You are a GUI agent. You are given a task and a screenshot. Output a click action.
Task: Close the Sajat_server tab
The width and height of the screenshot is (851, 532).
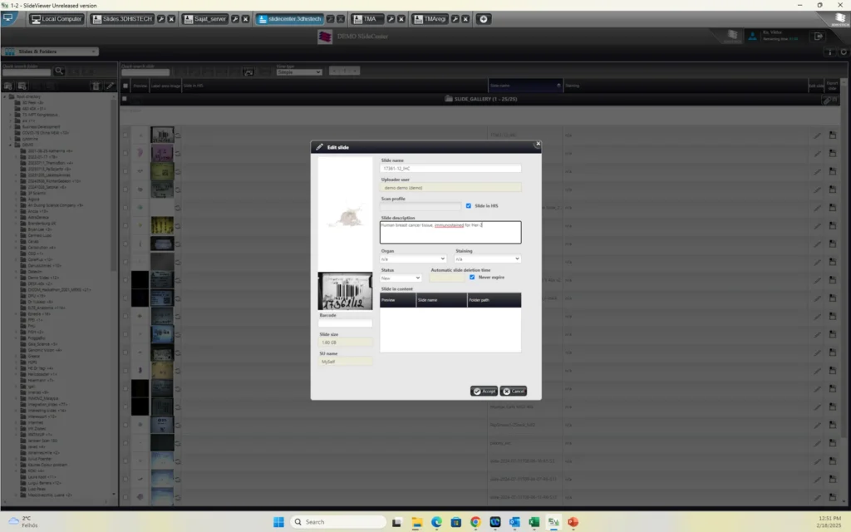point(245,19)
